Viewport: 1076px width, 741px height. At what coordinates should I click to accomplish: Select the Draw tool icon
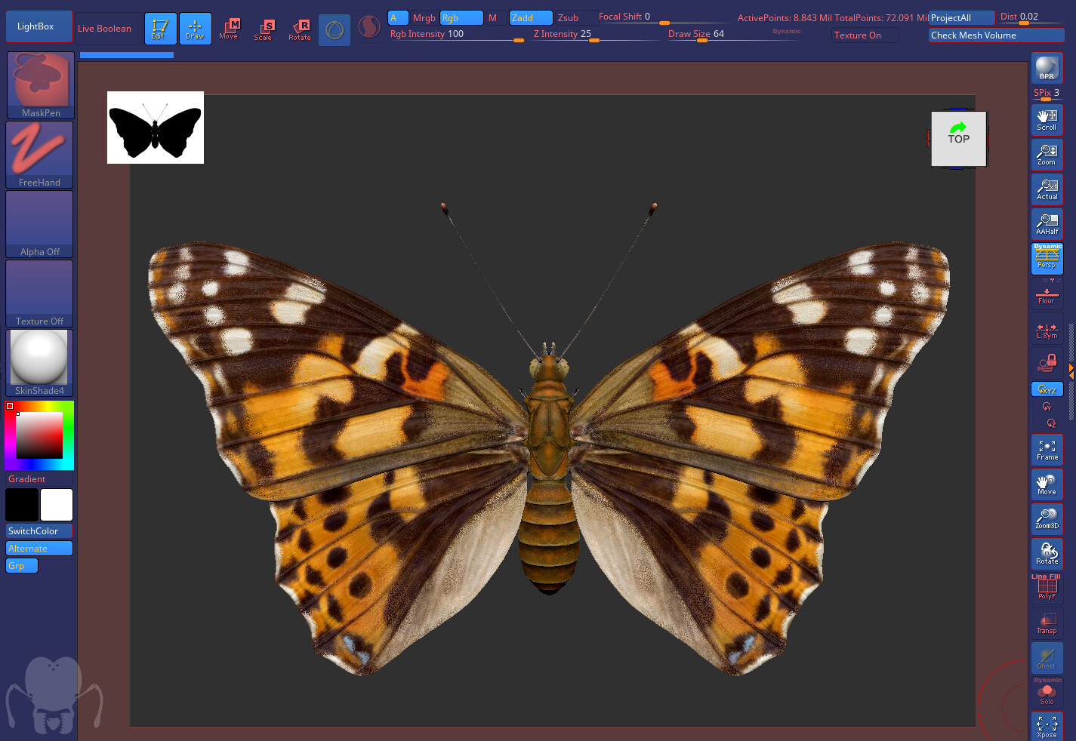pyautogui.click(x=195, y=28)
